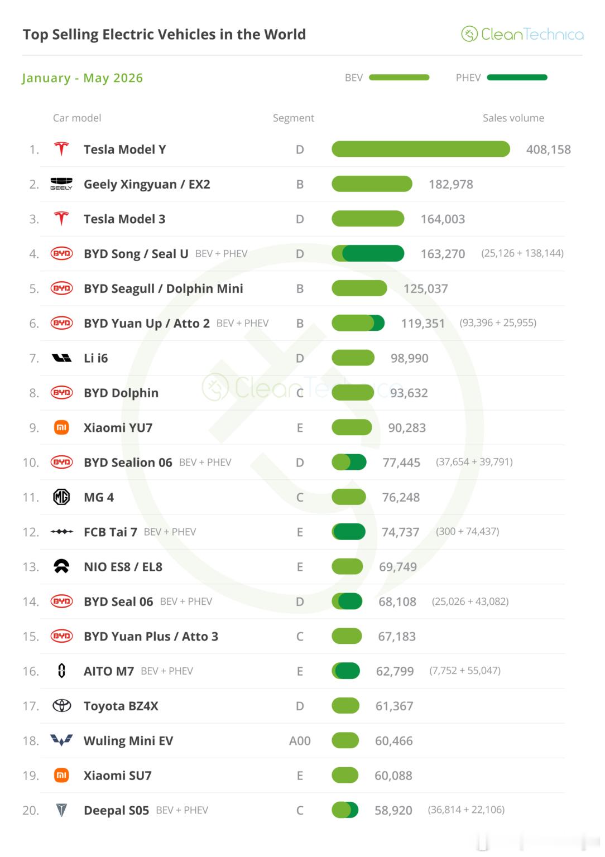Click the Tesla Model 3 model name
This screenshot has width=605, height=857.
point(124,219)
